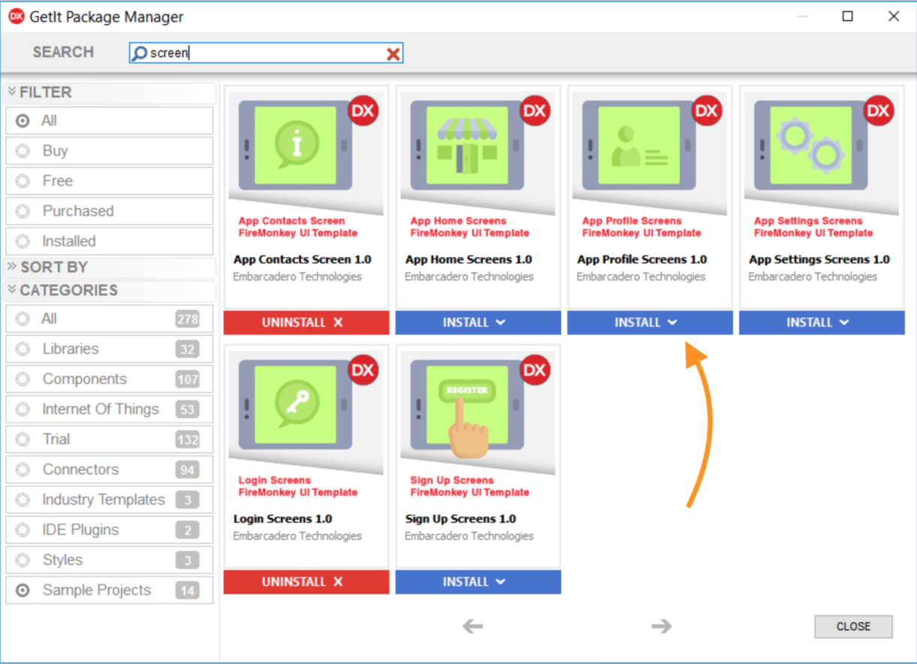Maximize the GetIt Package Manager window

[848, 17]
